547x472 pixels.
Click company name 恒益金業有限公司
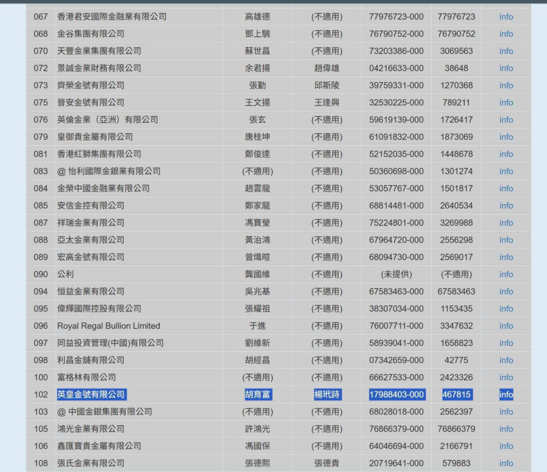tap(91, 291)
